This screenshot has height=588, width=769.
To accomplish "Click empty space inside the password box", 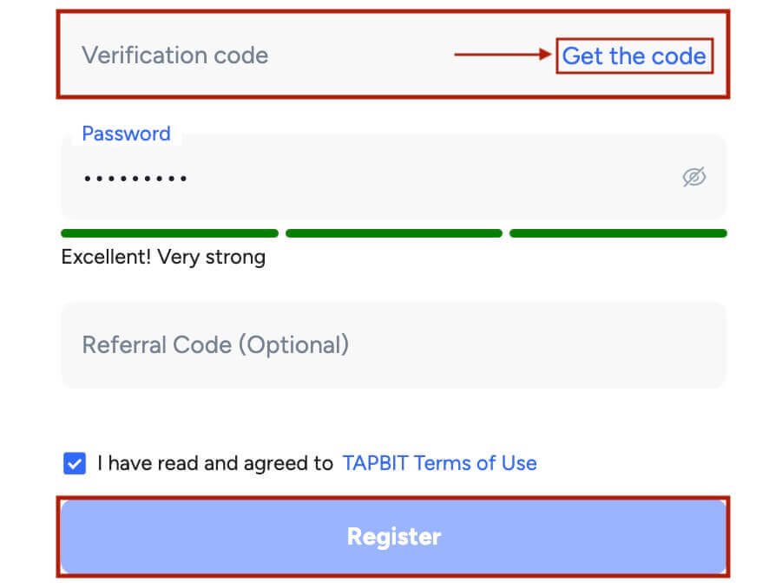I will [431, 178].
